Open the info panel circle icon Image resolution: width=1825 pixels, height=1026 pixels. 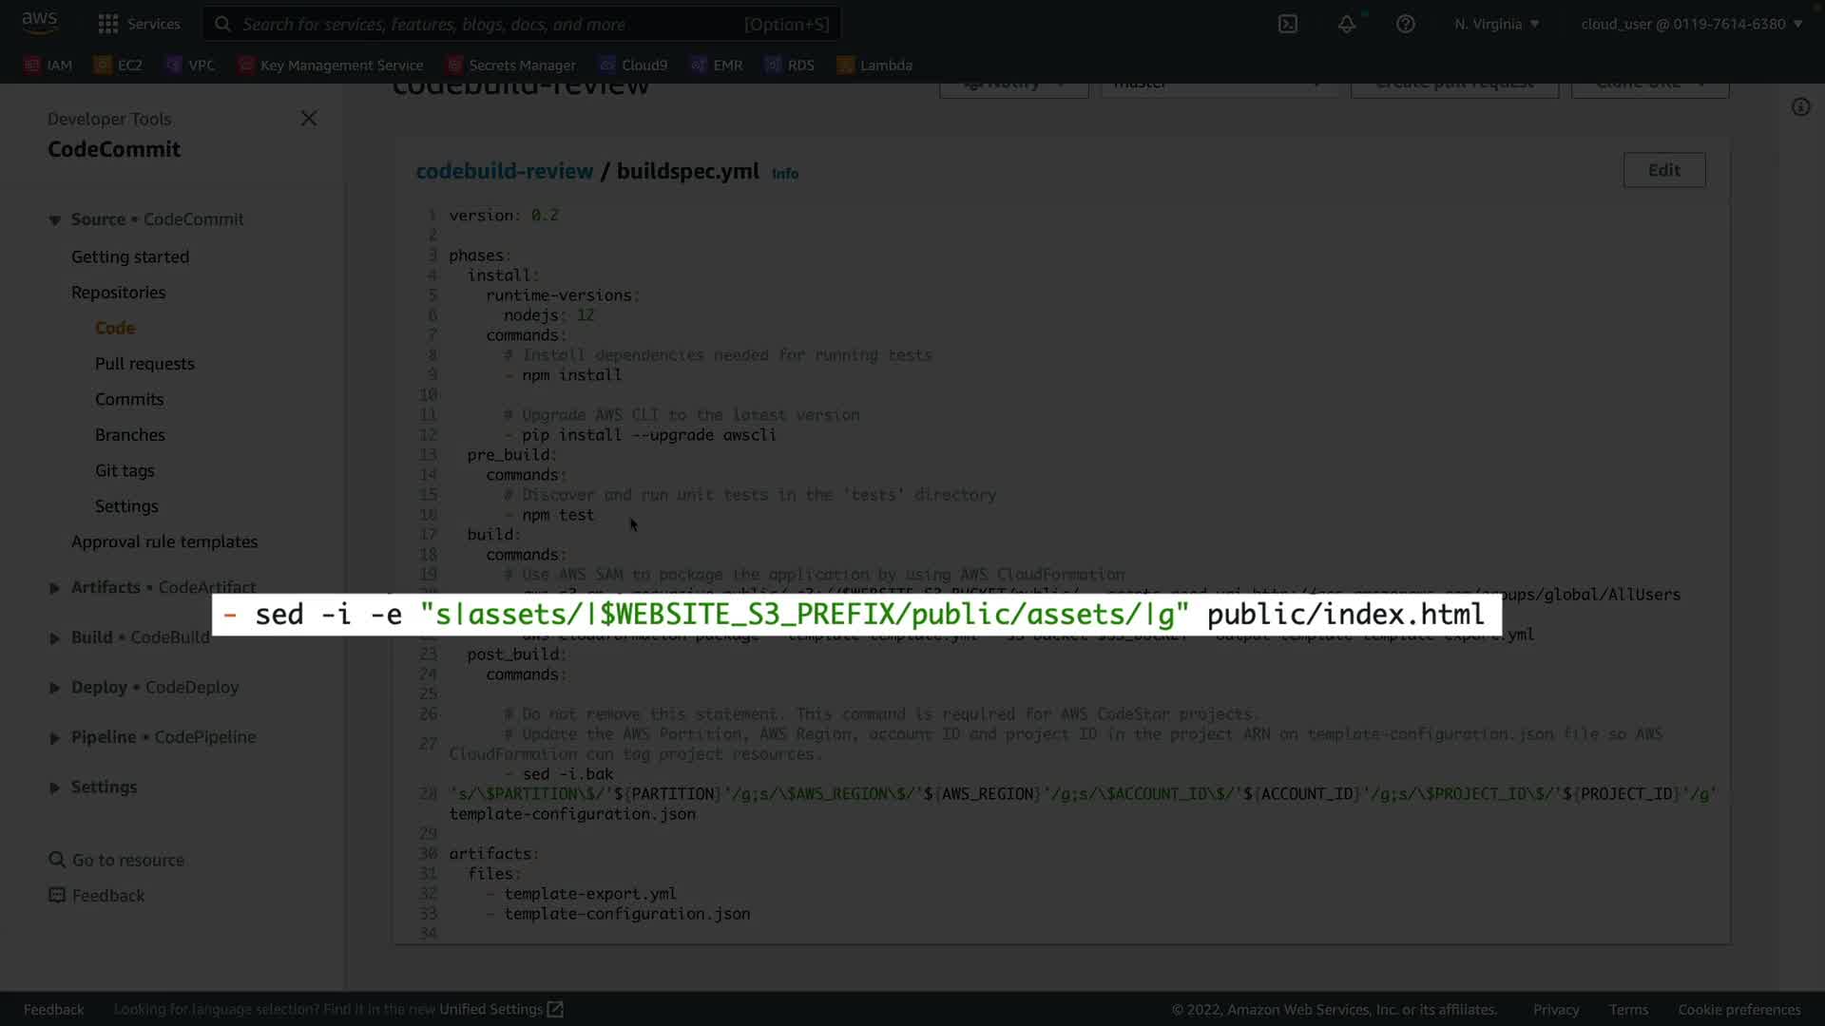[x=1800, y=107]
